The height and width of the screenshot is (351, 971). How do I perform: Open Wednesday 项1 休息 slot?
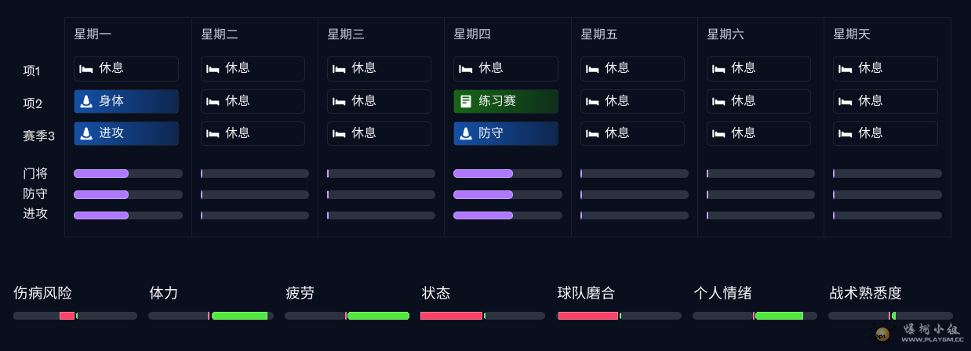[x=379, y=69]
